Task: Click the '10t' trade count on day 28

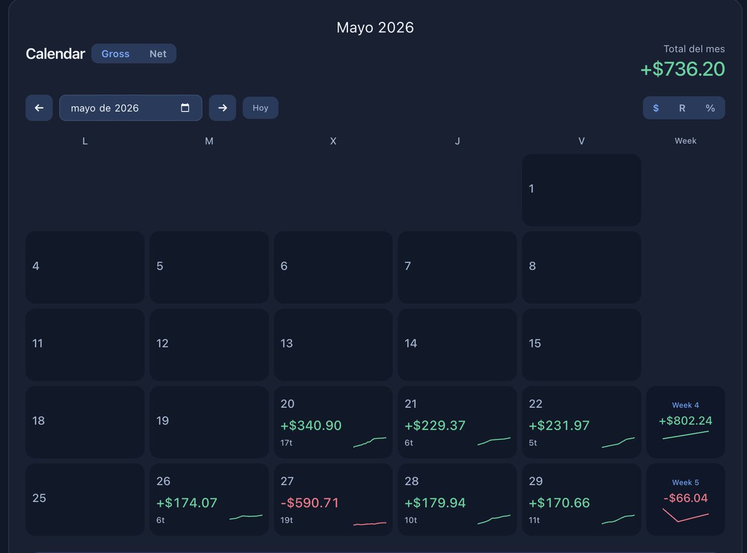Action: (x=411, y=520)
